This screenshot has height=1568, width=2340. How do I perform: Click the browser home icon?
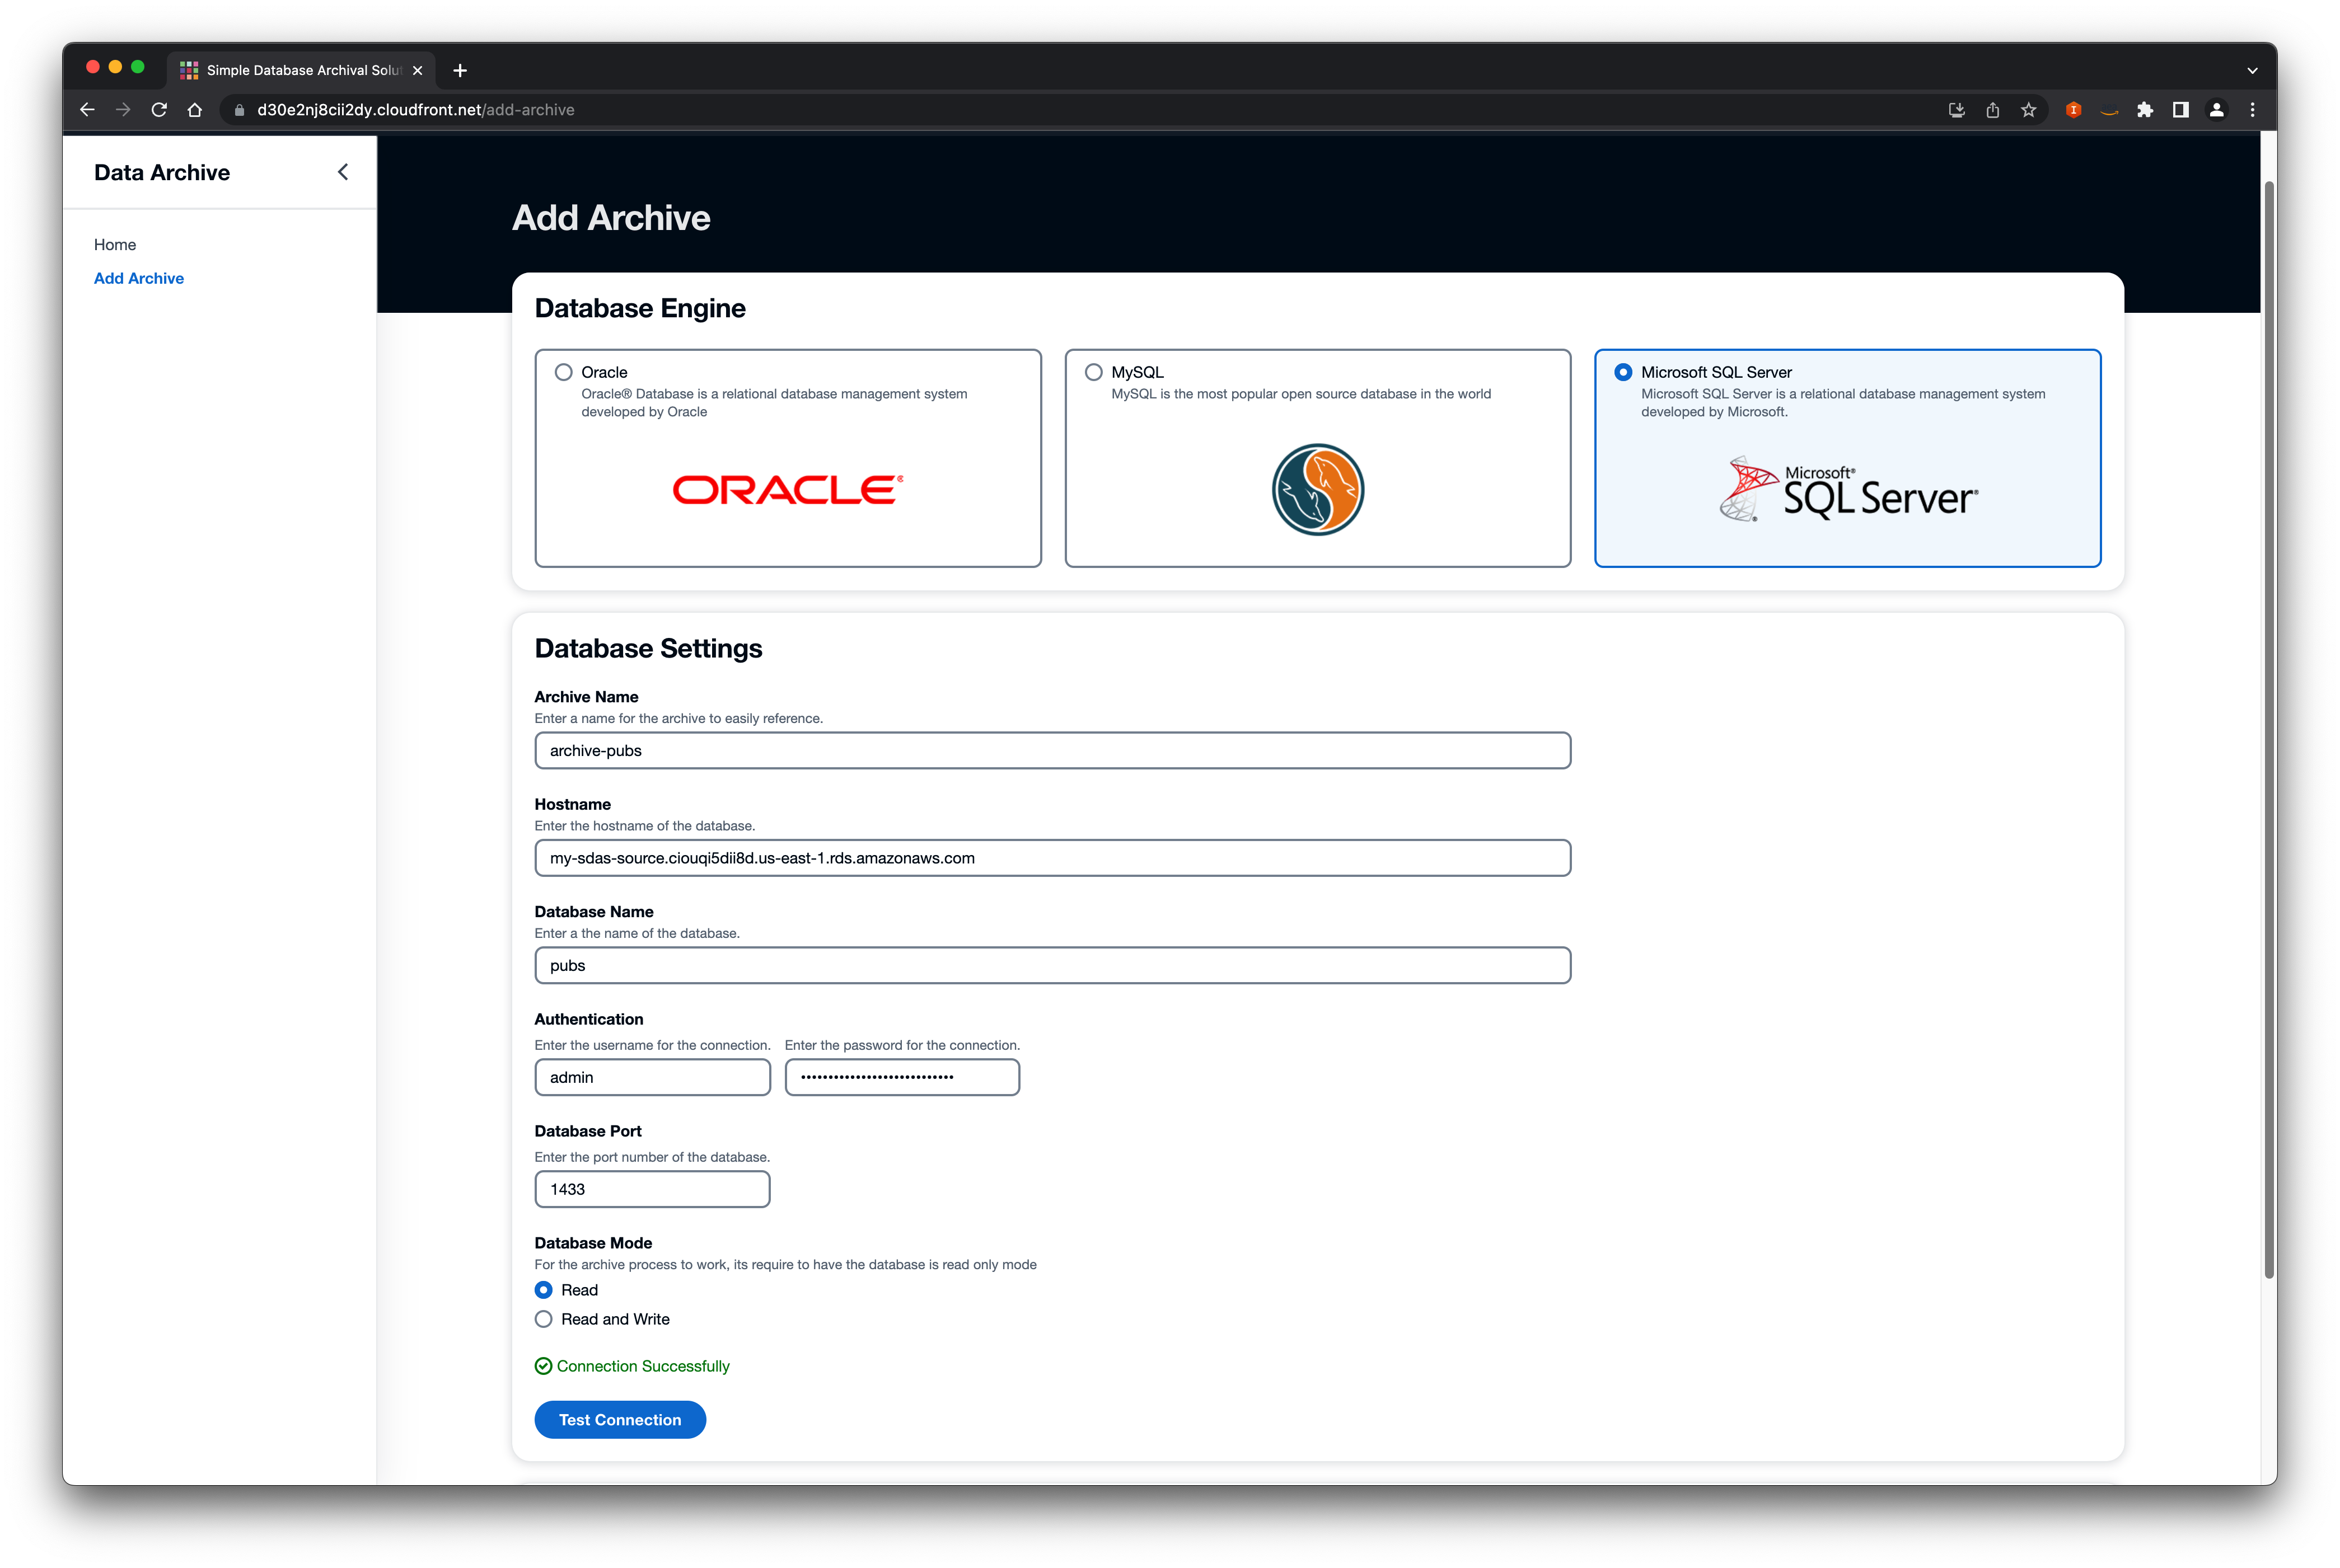(x=195, y=110)
